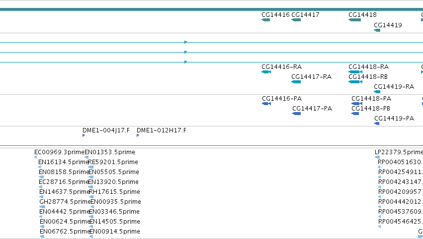Select the CG14417 gene arrow glyph
The height and width of the screenshot is (239, 423).
[296, 20]
